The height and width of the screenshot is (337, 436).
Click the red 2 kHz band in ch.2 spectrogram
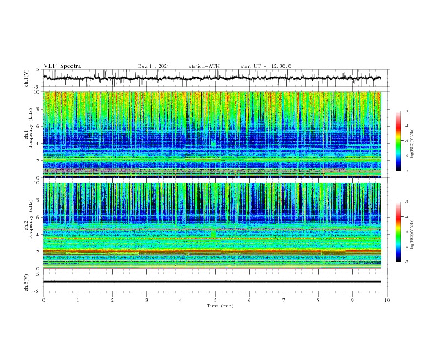(x=212, y=251)
